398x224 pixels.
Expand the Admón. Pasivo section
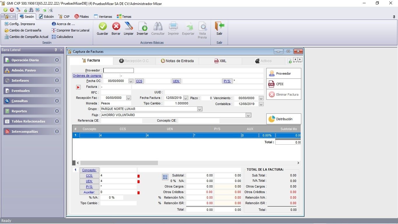[57, 70]
